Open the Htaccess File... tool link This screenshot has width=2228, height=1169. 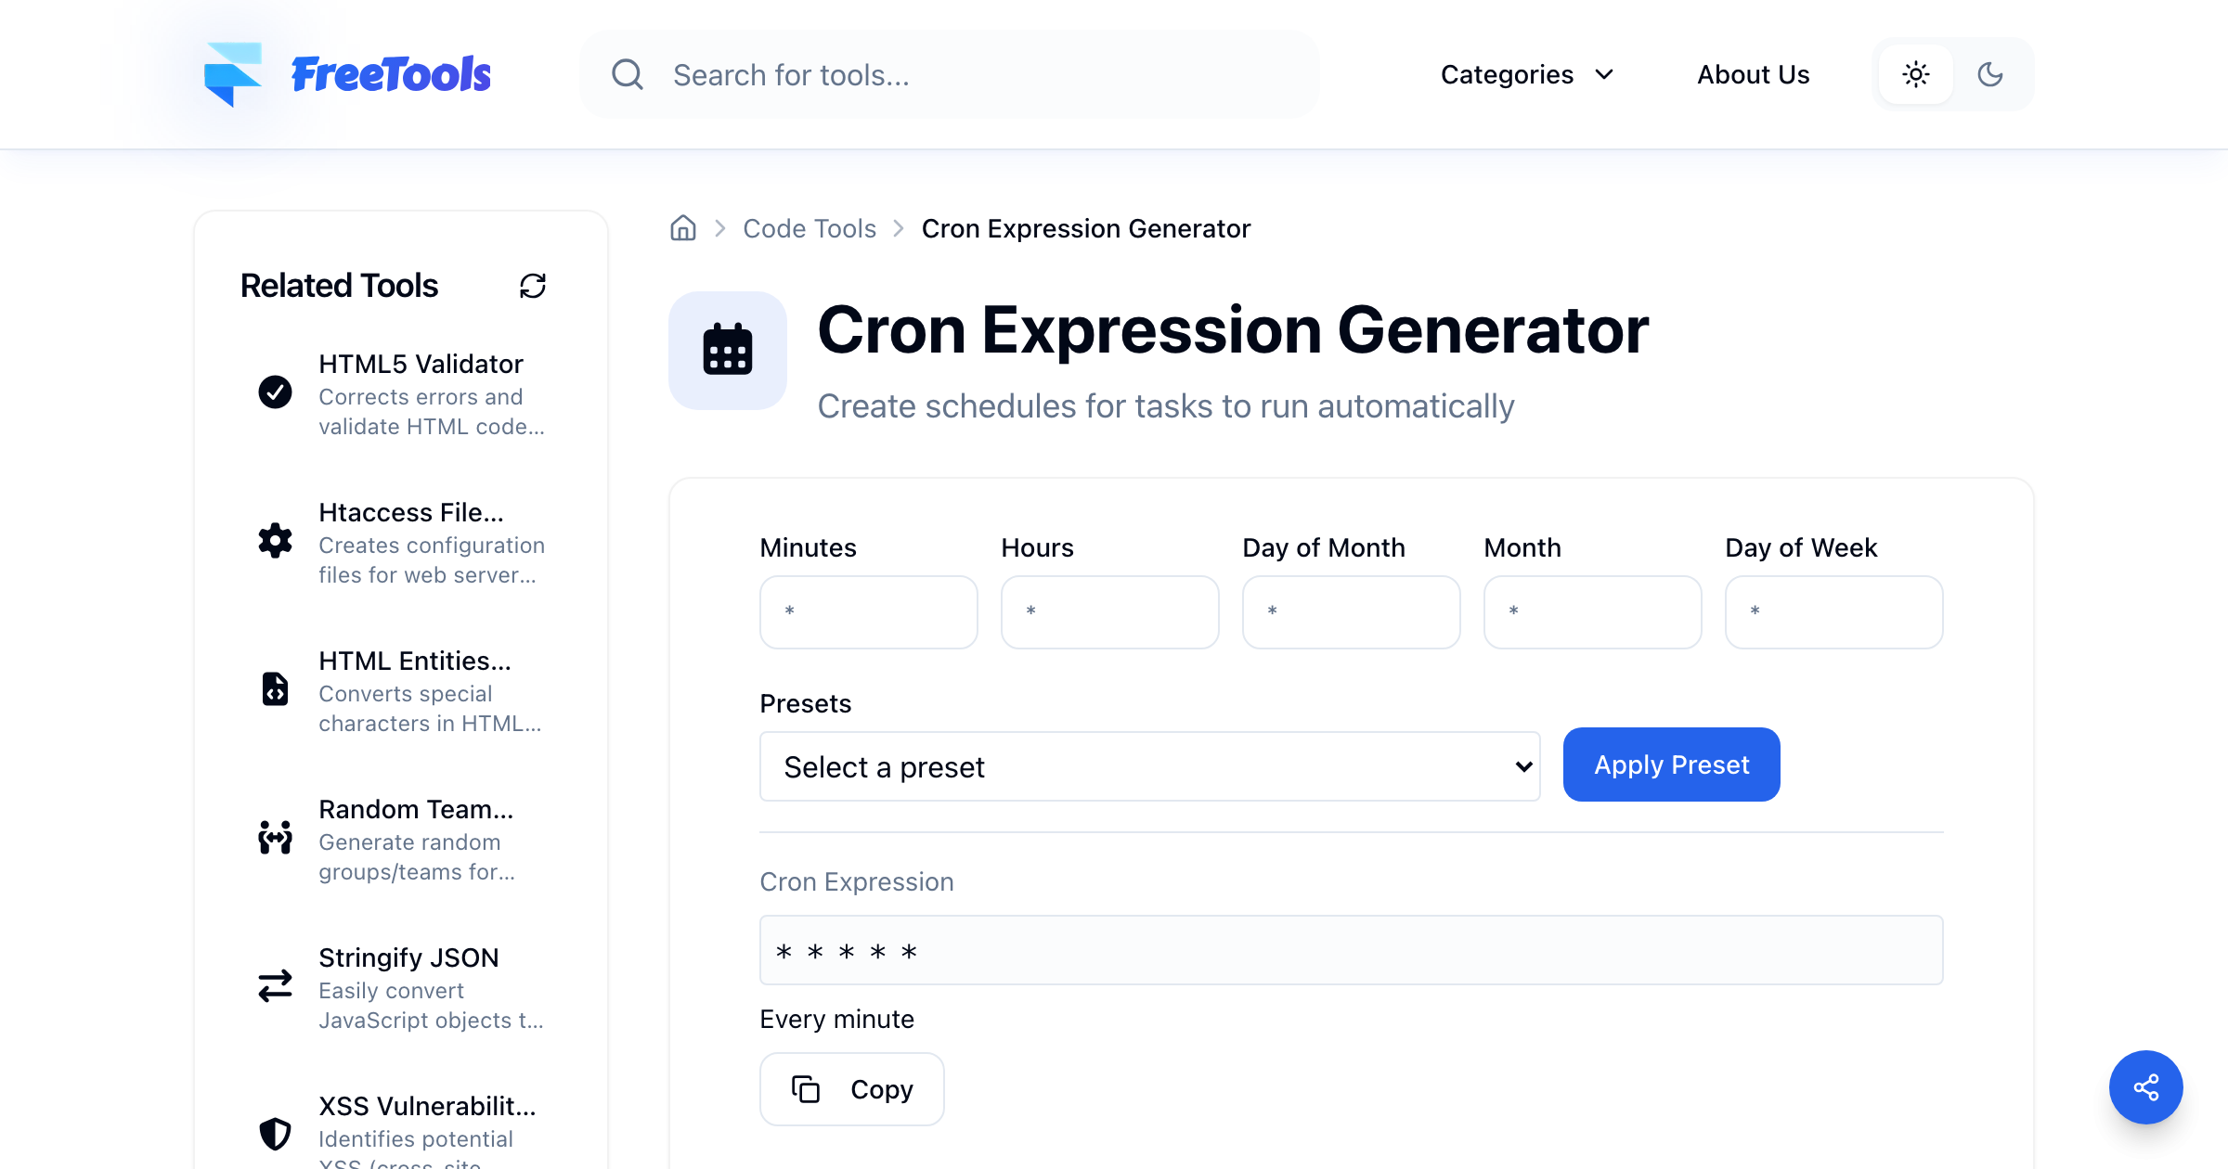tap(401, 542)
